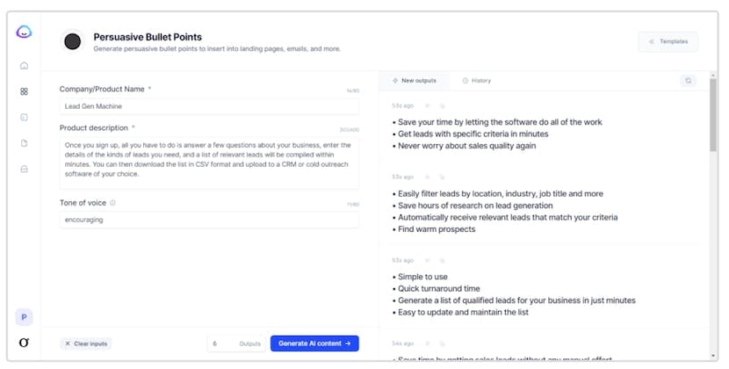Click the Persuasive Bullet Points template icon
729x369 pixels.
[73, 41]
